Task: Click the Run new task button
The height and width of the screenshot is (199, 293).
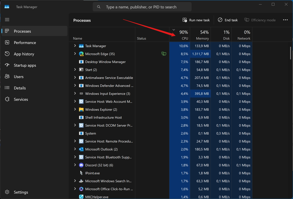Action: pos(196,20)
